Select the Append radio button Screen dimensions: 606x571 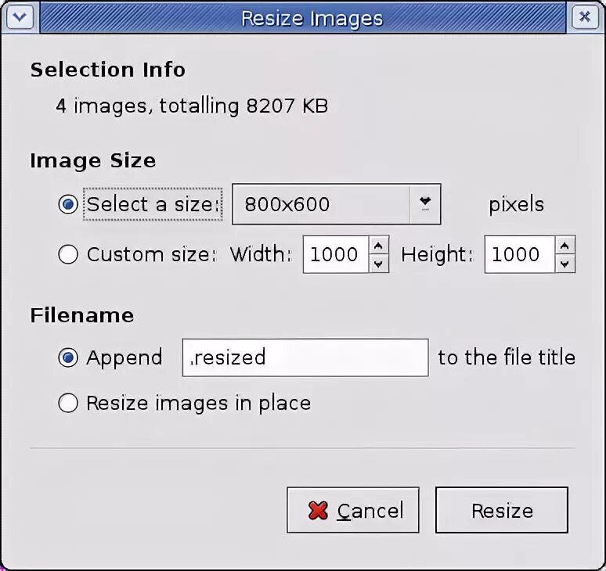tap(68, 357)
